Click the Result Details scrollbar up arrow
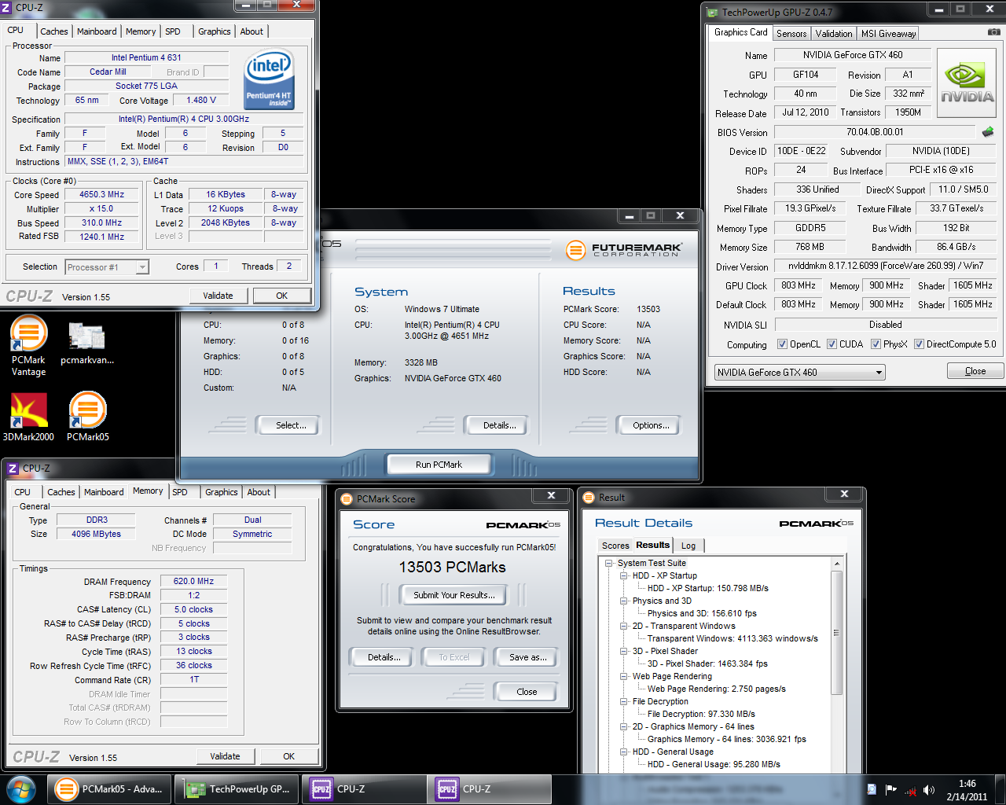The image size is (1006, 805). 837,564
